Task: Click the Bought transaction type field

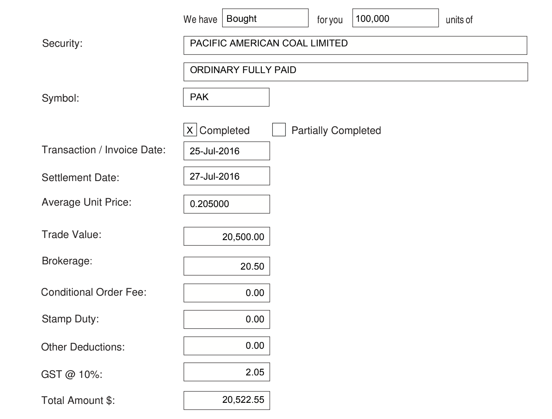Action: coord(265,18)
